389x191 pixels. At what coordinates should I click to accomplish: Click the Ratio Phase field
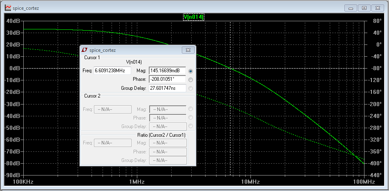coord(168,151)
